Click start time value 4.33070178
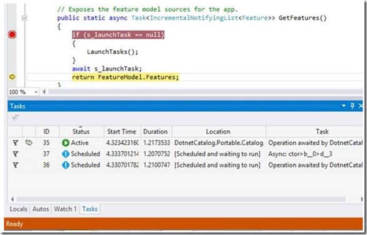The height and width of the screenshot is (235, 367). click(x=122, y=165)
